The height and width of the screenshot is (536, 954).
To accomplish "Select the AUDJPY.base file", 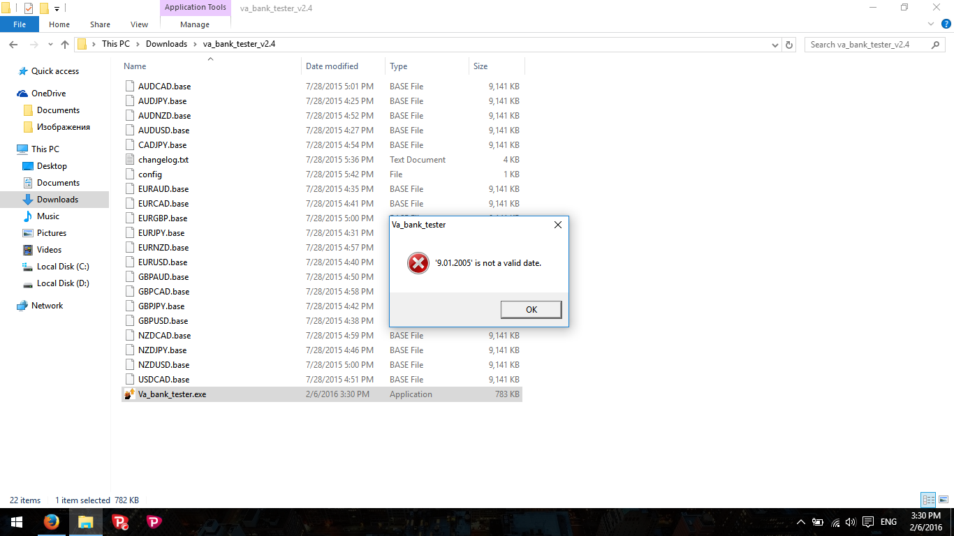I will point(162,101).
